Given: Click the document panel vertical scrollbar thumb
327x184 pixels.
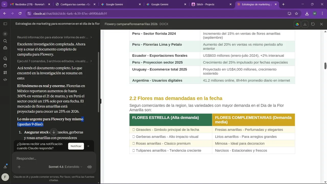Looking at the screenshot, I should (325, 66).
